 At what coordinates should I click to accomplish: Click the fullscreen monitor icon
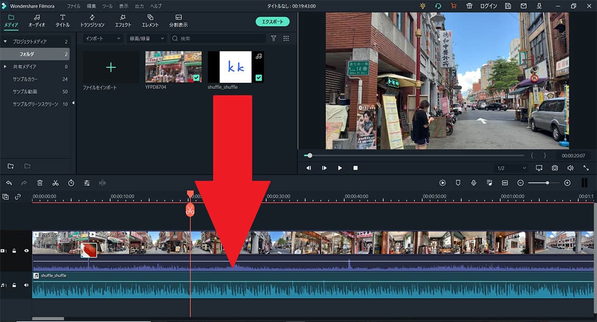pos(539,168)
